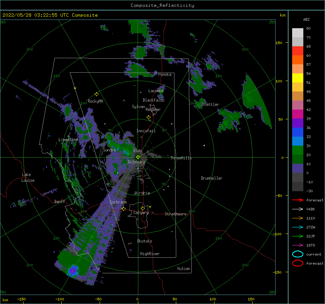The width and height of the screenshot is (325, 304).
Task: Click the Innisfail label
Action: point(146,131)
